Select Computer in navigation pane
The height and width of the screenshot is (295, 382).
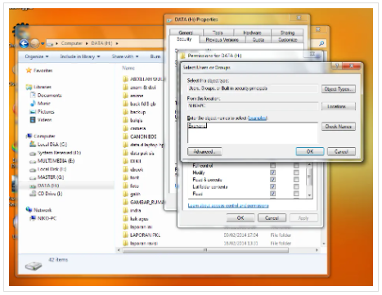click(41, 136)
